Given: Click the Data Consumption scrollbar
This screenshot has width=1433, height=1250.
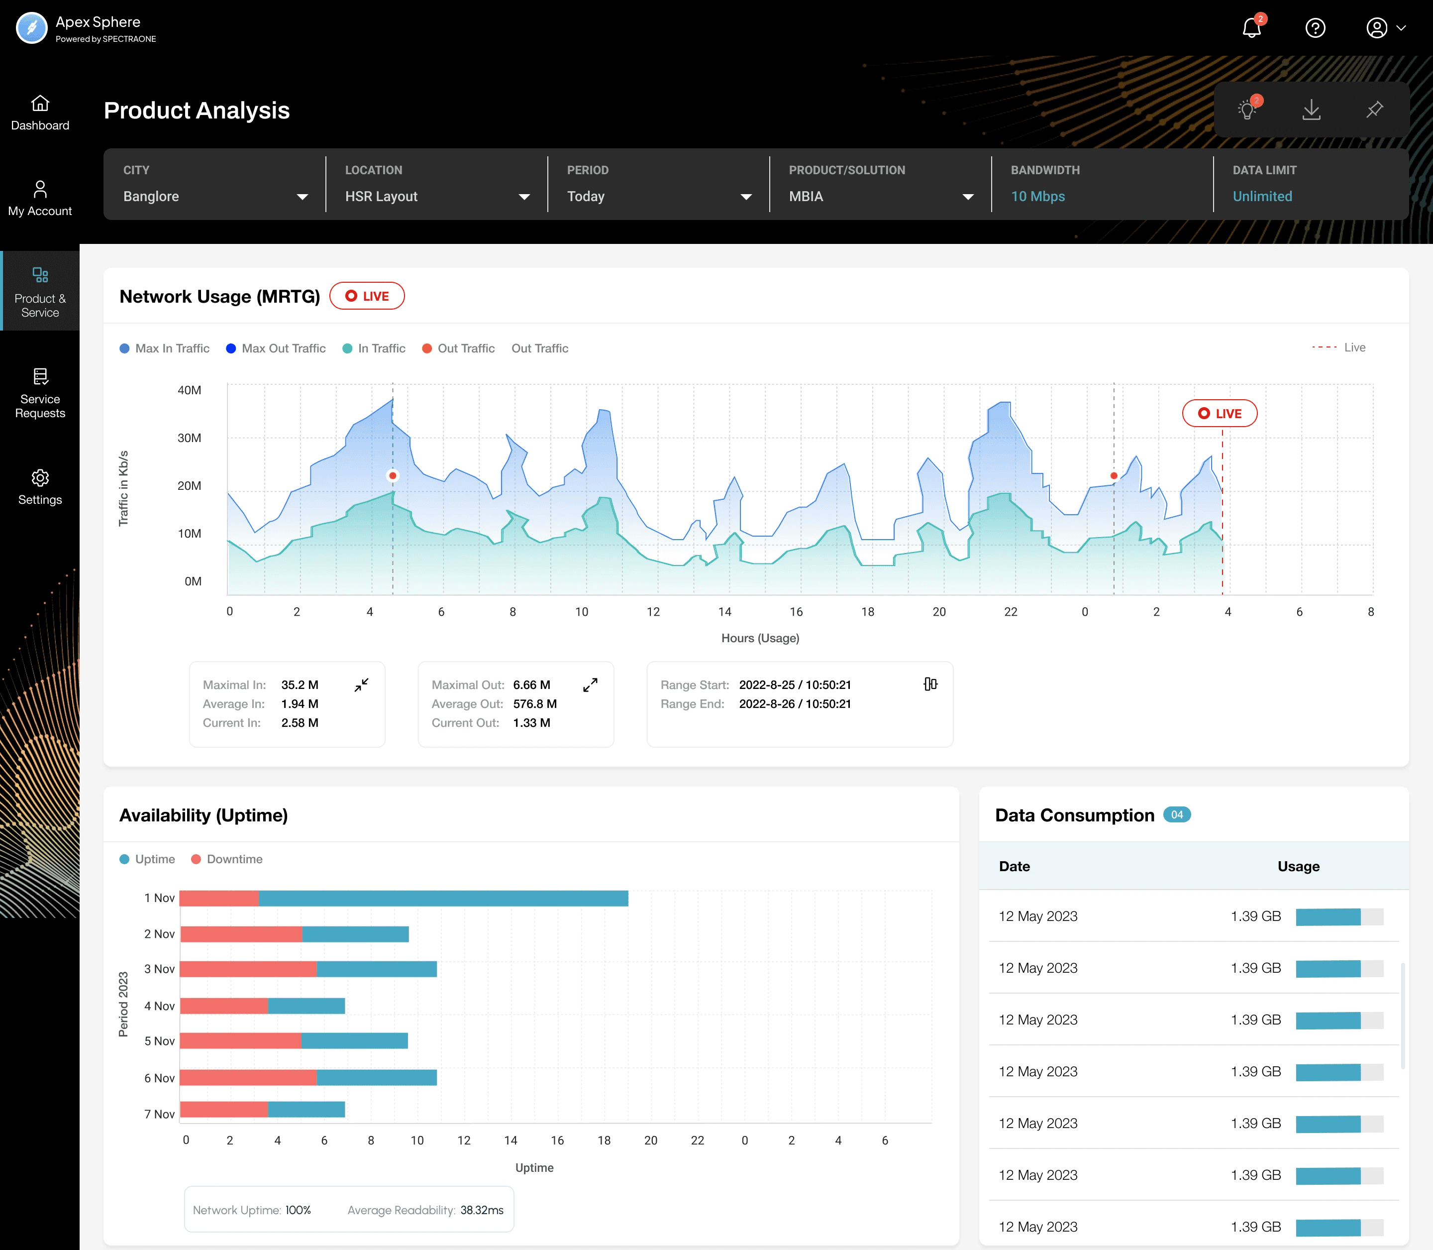Looking at the screenshot, I should [x=1402, y=1017].
